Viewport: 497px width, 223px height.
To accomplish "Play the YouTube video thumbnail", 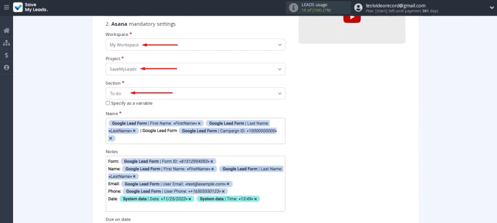I will pyautogui.click(x=352, y=19).
